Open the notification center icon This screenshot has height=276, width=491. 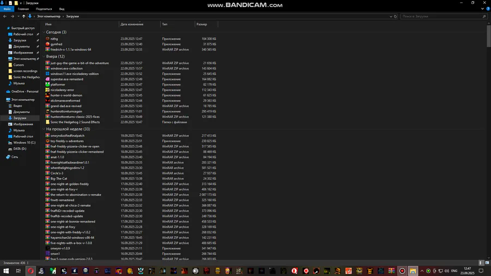[481, 271]
